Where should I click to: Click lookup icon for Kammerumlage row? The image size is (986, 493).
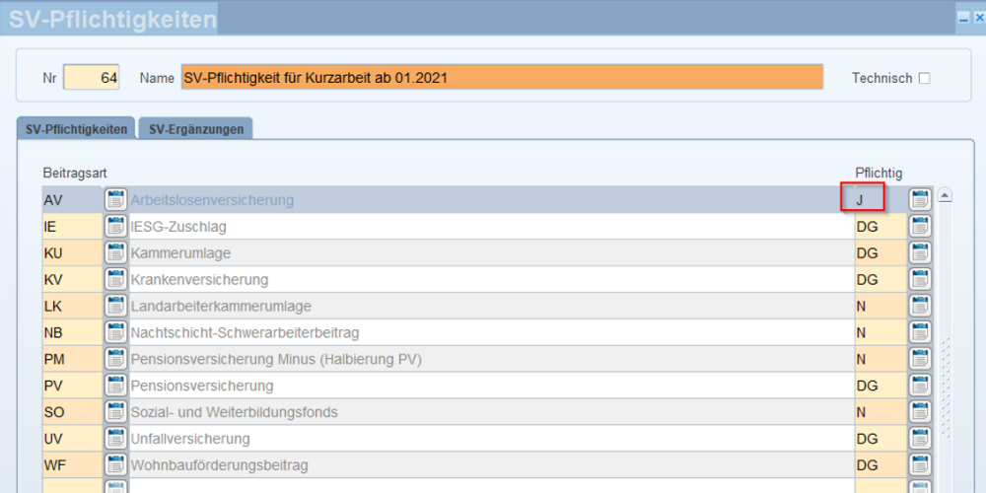[114, 252]
